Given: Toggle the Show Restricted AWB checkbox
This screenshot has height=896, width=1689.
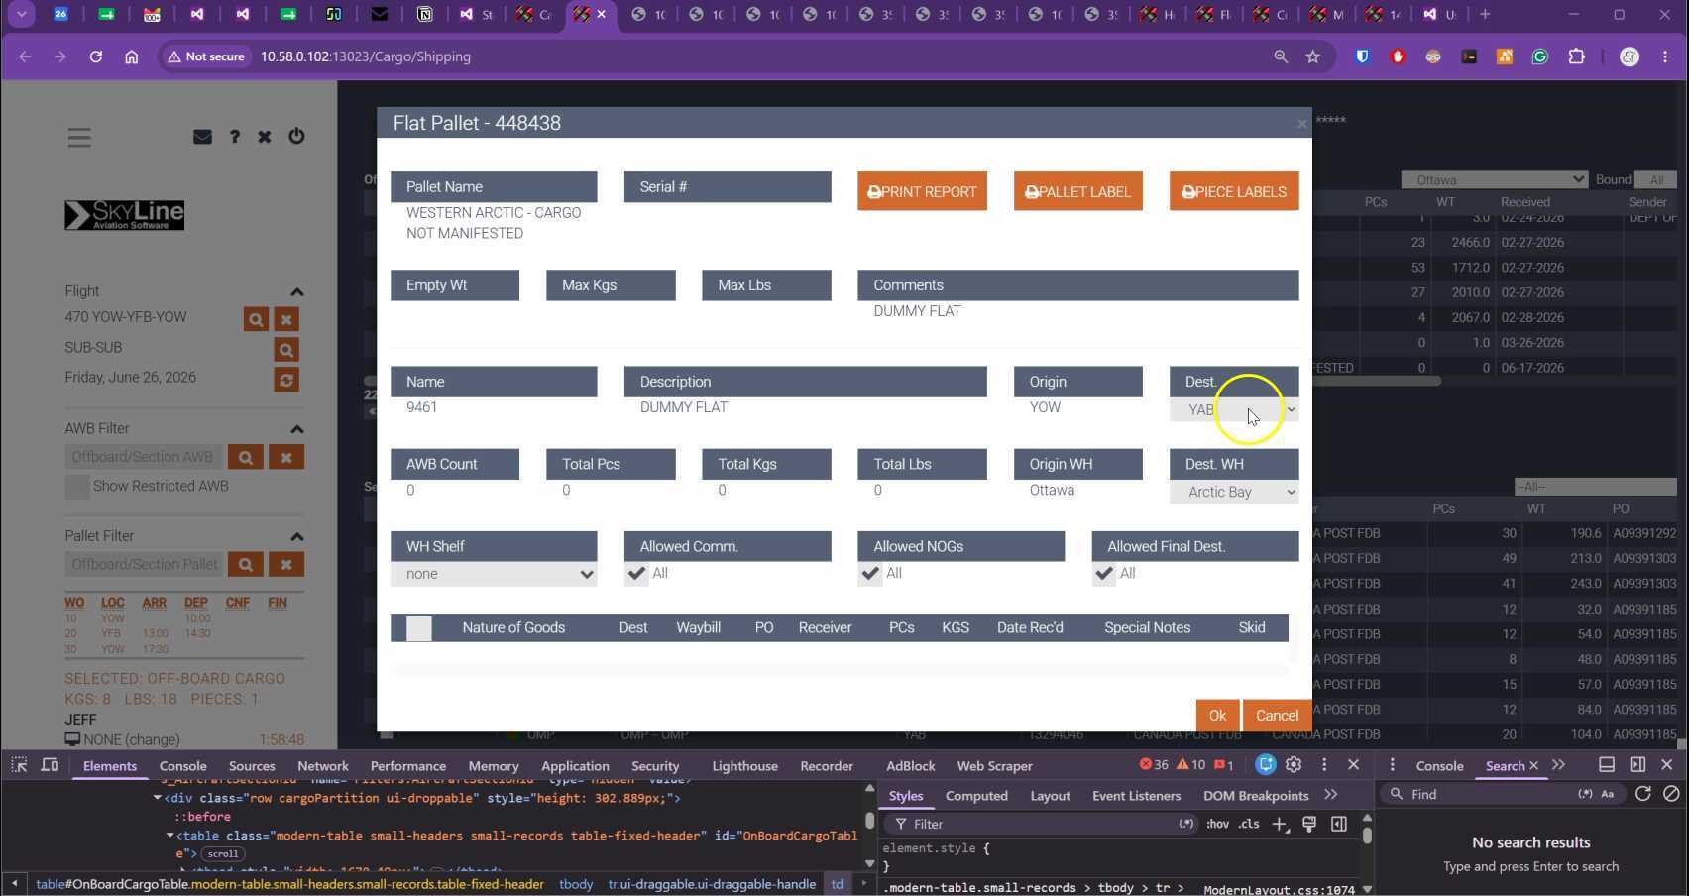Looking at the screenshot, I should tap(77, 487).
